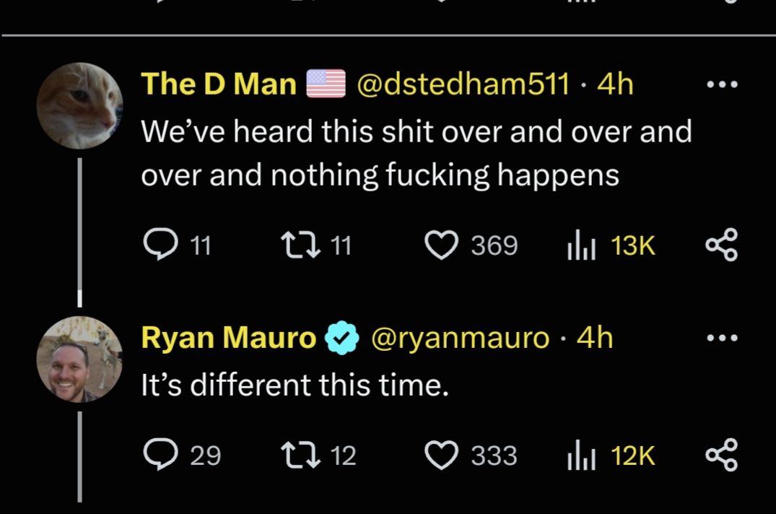Click Ryan Mauro's verified badge
776x514 pixels.
[341, 338]
